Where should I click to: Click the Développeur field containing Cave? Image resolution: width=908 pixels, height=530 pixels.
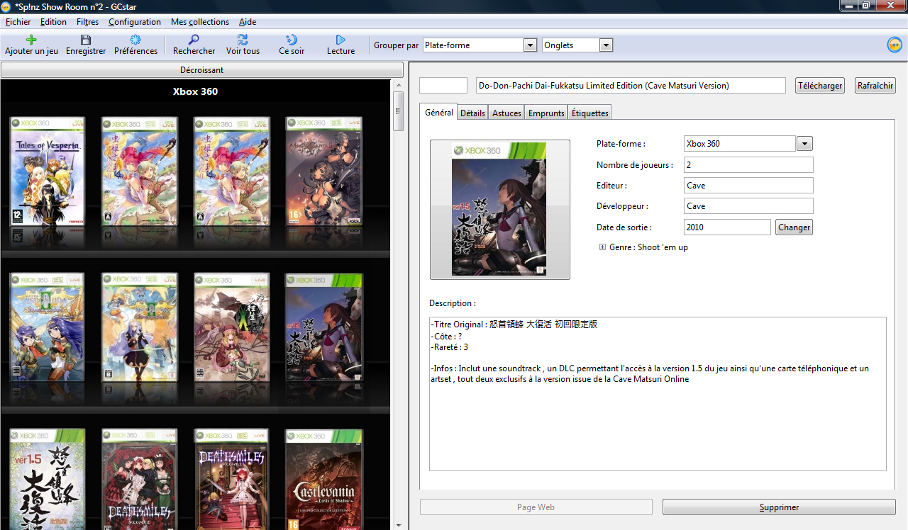[748, 206]
